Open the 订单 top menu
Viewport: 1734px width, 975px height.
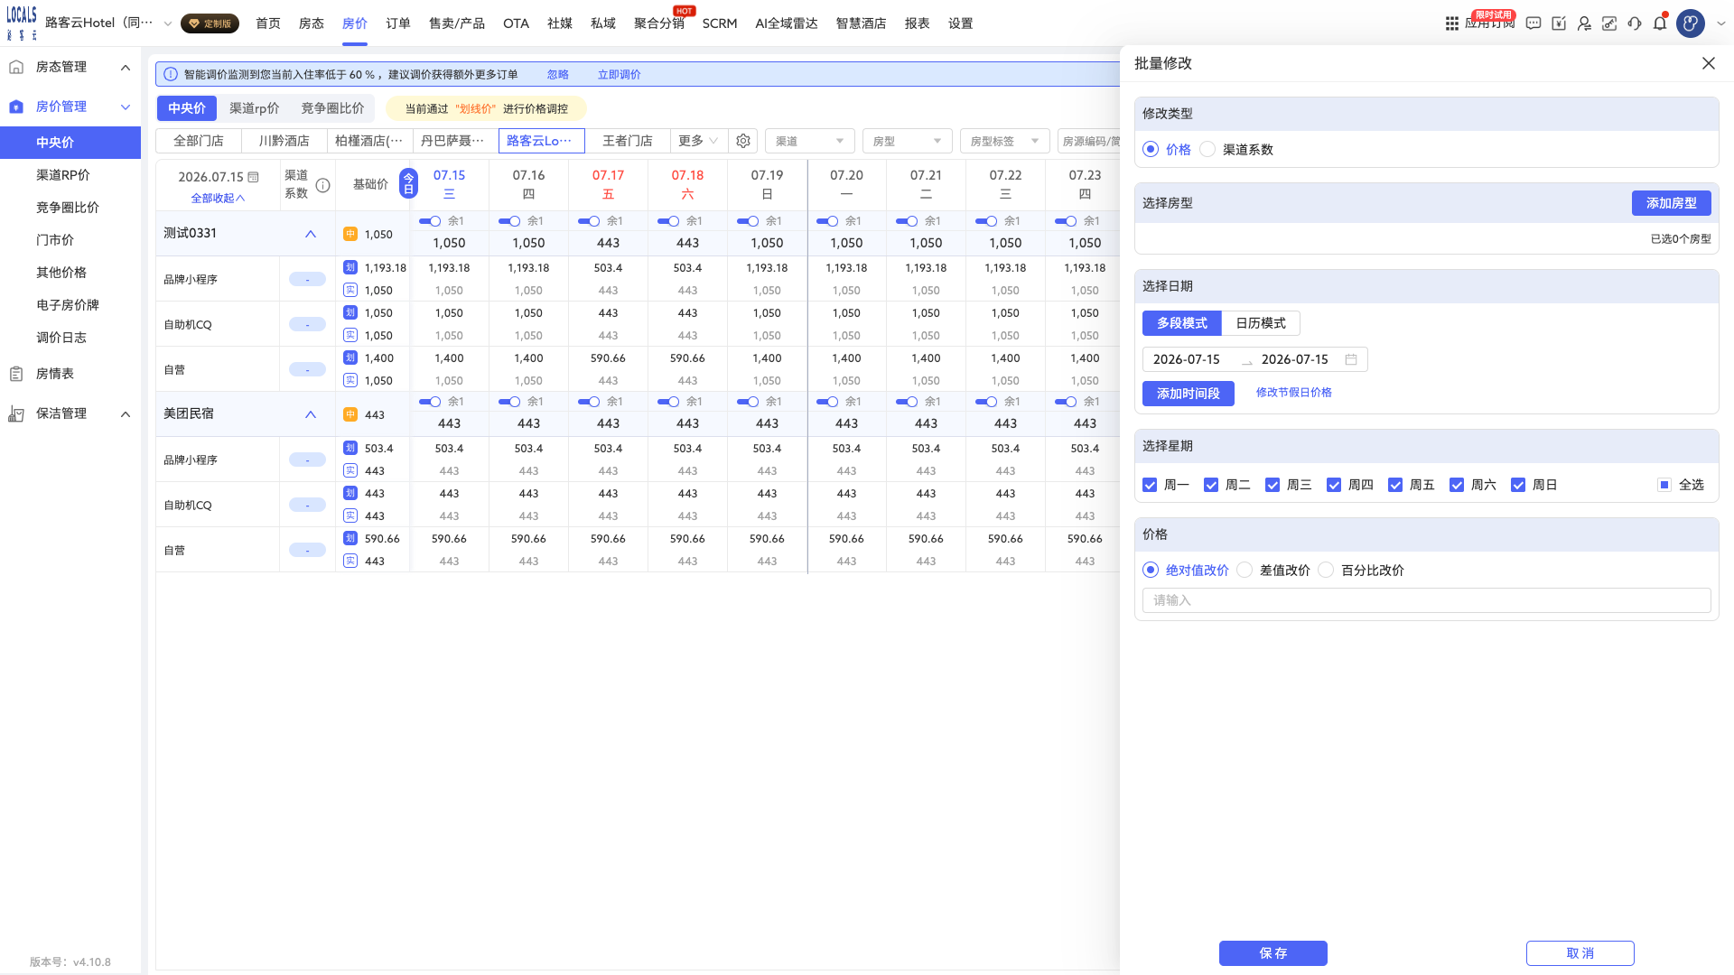coord(398,23)
